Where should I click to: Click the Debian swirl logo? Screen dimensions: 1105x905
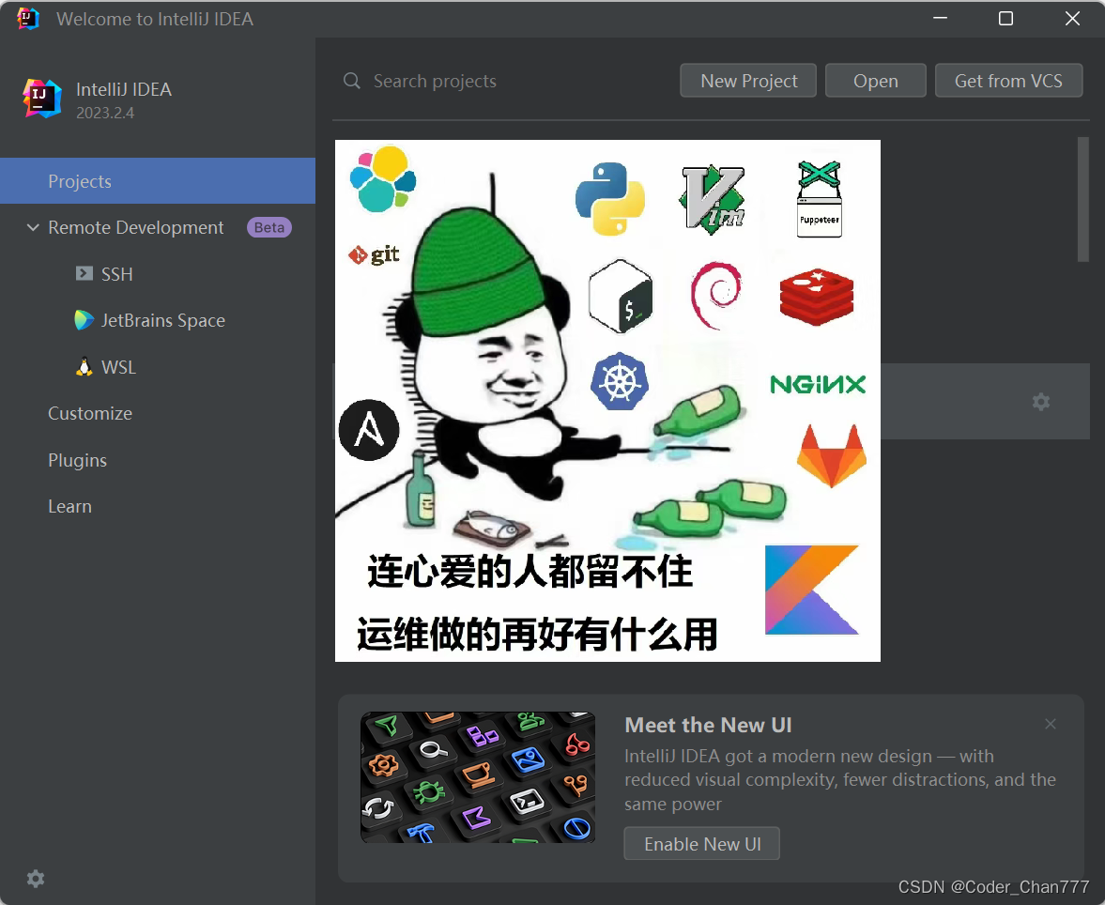[716, 296]
